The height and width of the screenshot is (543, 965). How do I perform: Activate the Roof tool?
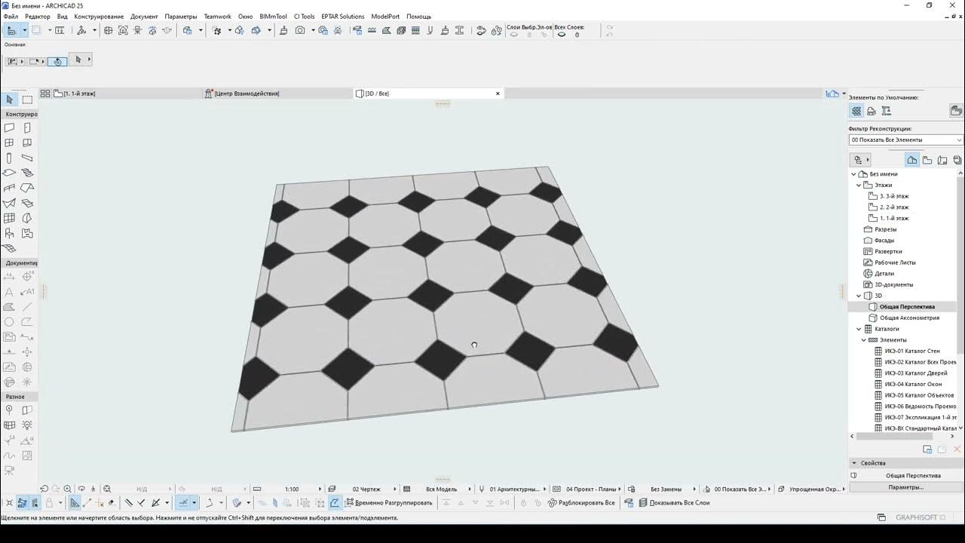[27, 188]
